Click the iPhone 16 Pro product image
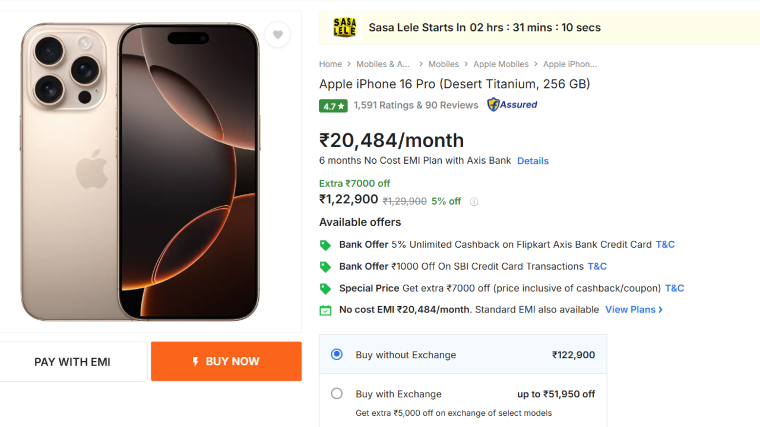The width and height of the screenshot is (760, 427). (x=140, y=172)
